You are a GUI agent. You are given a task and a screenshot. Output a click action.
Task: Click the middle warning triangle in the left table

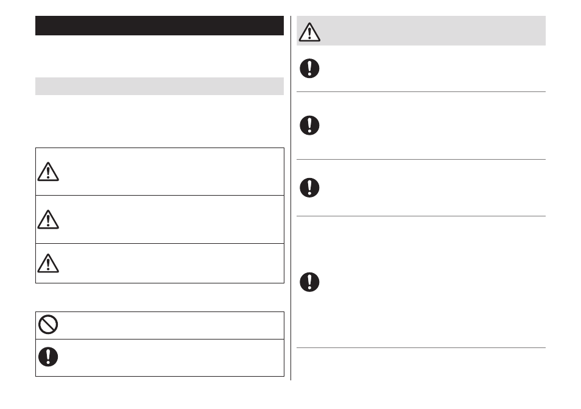48,219
